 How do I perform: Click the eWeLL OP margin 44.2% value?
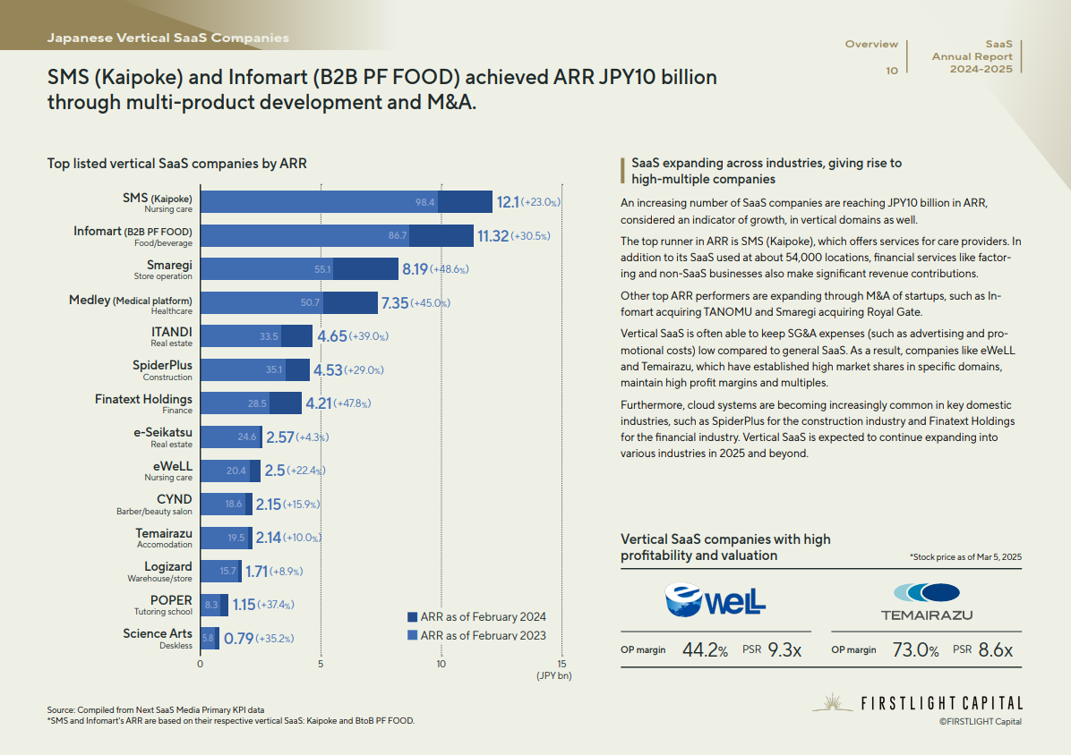[705, 650]
